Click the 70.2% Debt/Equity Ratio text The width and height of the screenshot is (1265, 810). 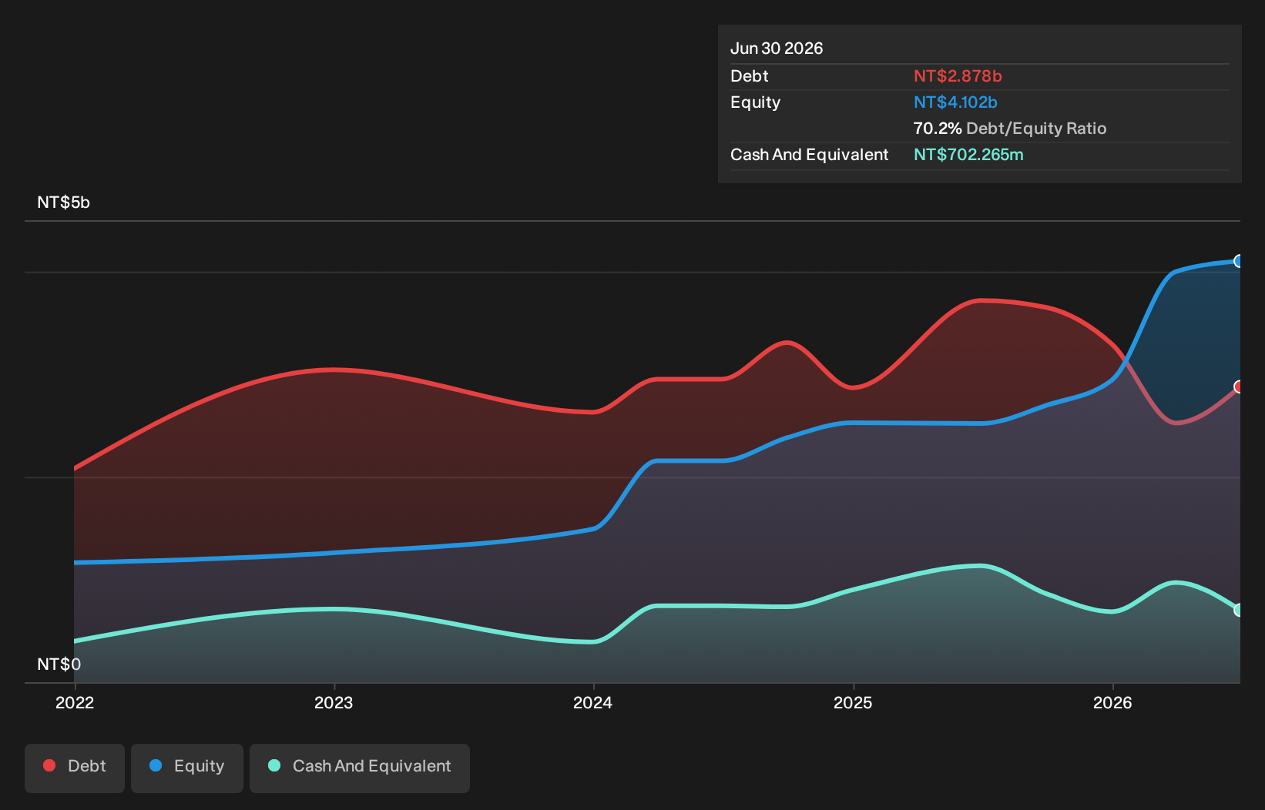(1010, 129)
